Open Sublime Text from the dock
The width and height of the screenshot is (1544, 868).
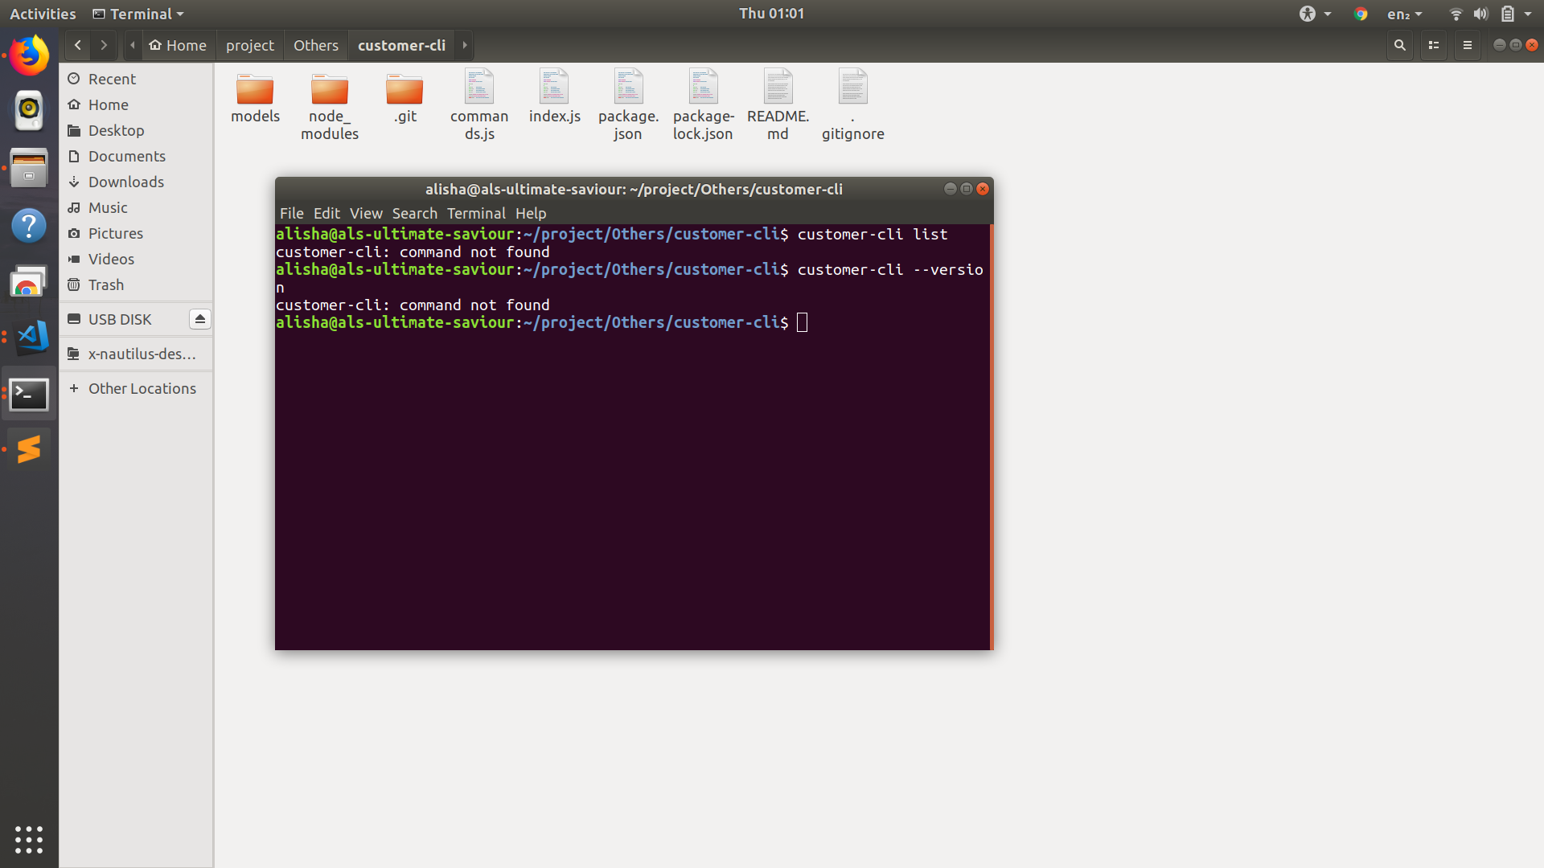[29, 449]
